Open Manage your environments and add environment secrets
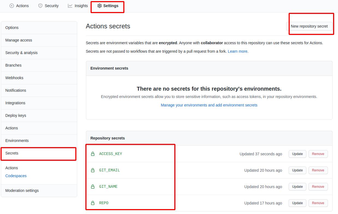Viewport: 338px width, 214px height. 209,105
